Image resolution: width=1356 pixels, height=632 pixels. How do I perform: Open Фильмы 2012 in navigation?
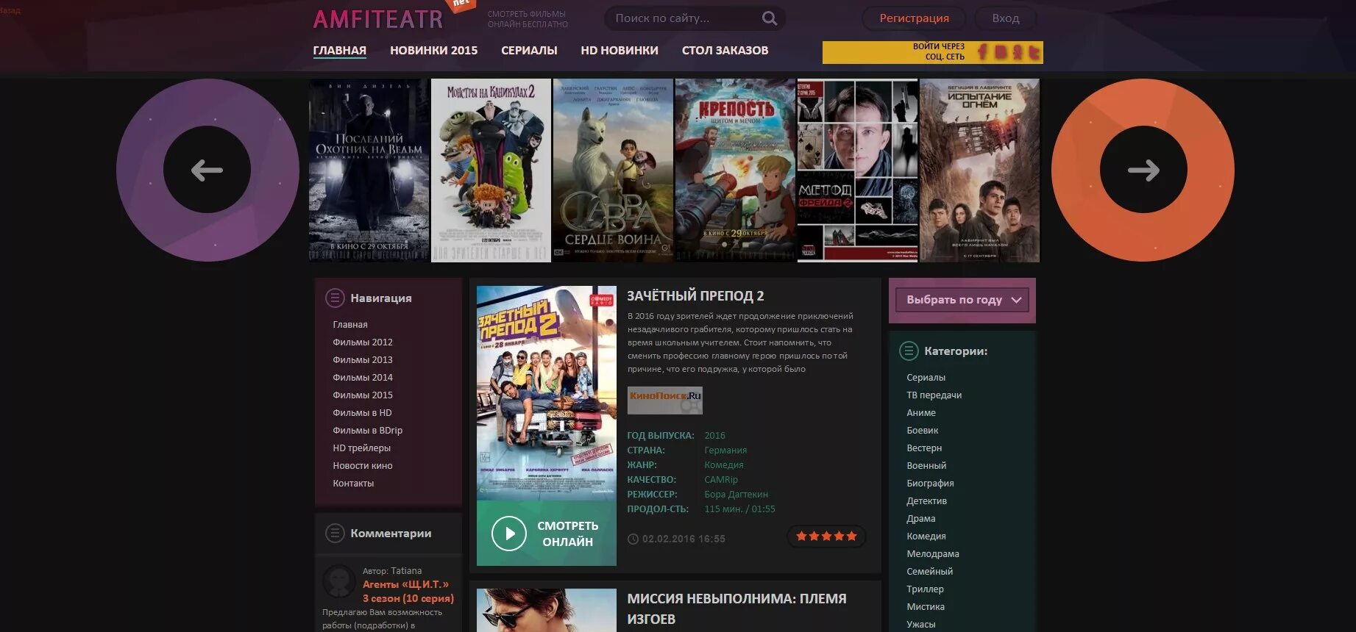click(x=363, y=342)
